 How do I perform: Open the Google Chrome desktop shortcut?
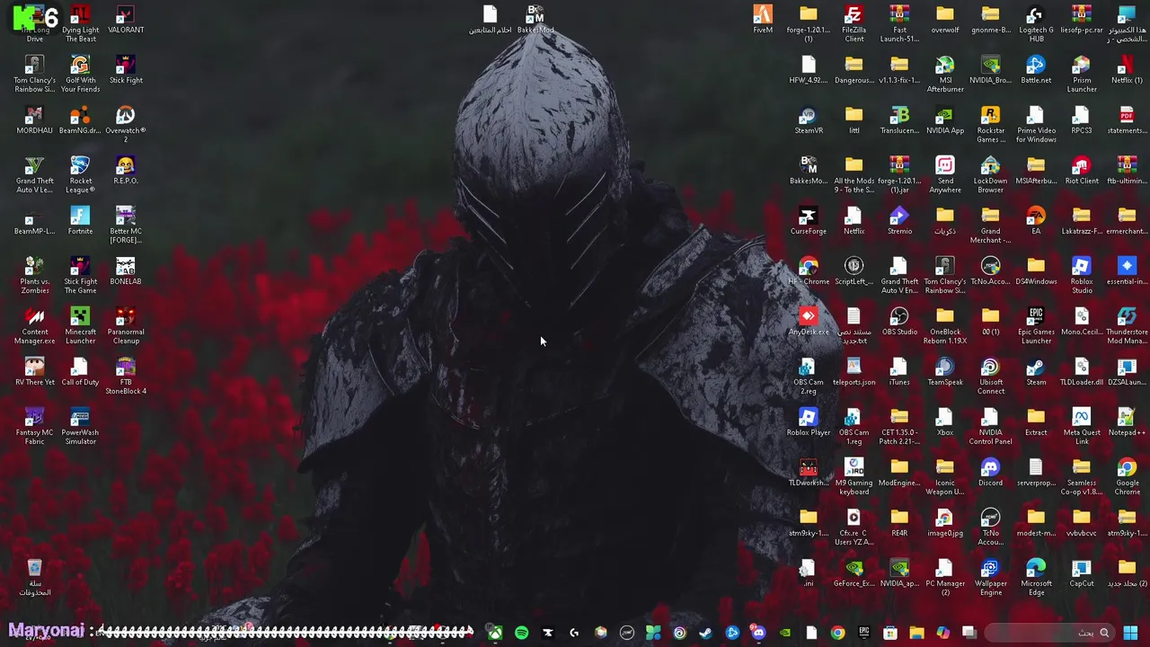click(1127, 477)
